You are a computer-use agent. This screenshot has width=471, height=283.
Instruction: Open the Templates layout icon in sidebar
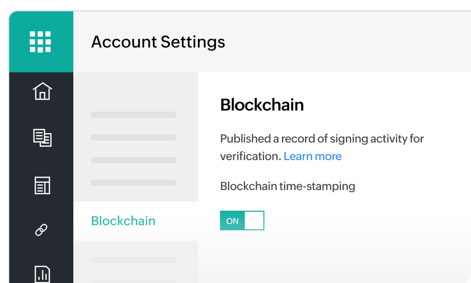[x=42, y=185]
